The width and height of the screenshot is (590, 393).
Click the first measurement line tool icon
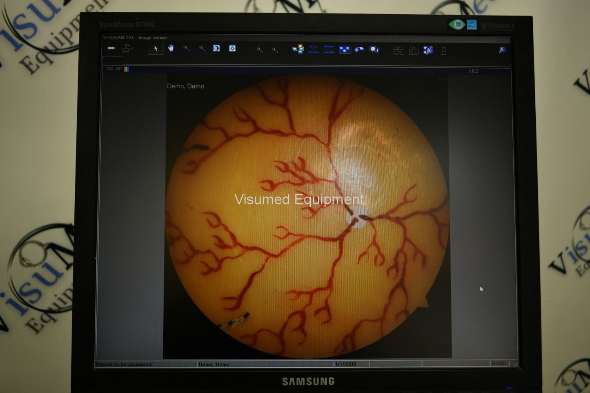[x=314, y=49]
